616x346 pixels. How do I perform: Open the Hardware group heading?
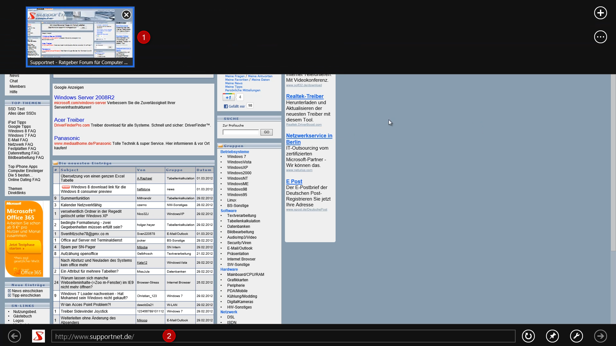[229, 269]
